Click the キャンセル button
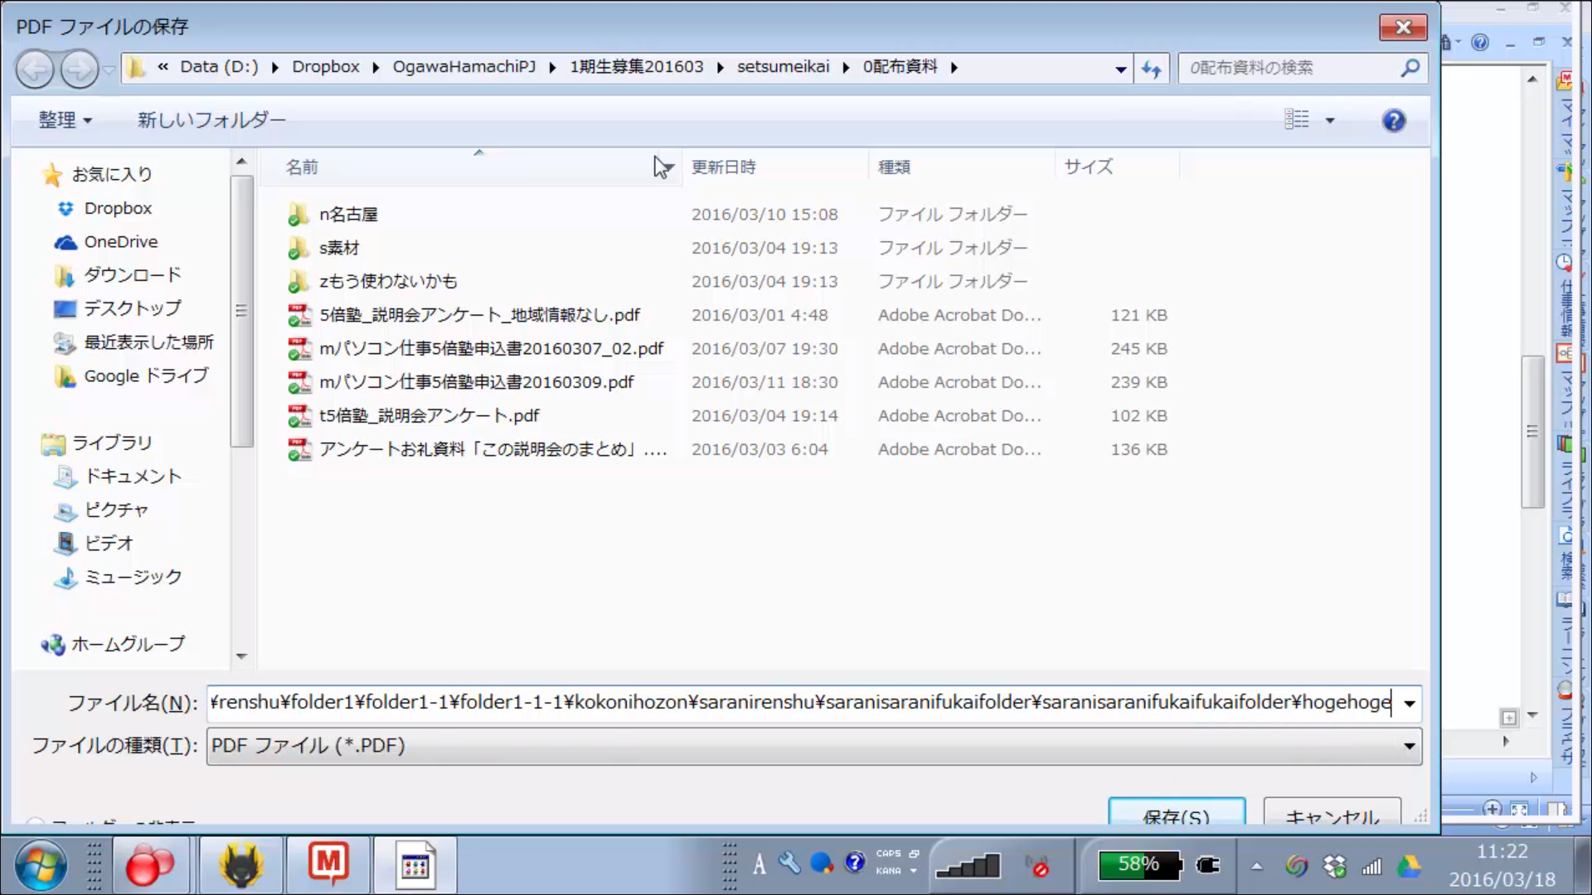The image size is (1592, 895). click(x=1332, y=814)
